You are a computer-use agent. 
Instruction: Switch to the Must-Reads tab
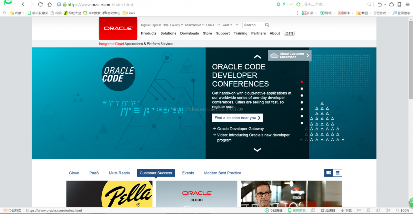pos(119,173)
